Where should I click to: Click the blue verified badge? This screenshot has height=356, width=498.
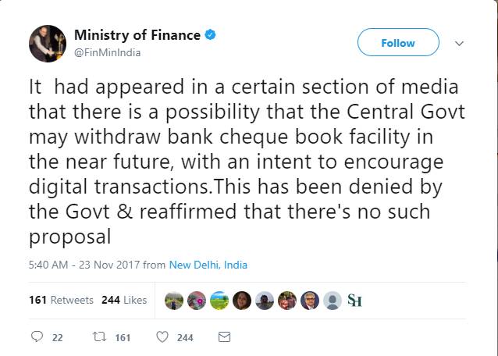click(x=211, y=35)
